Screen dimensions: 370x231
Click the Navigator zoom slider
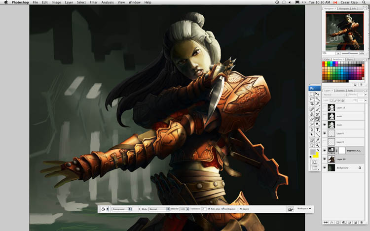click(350, 54)
